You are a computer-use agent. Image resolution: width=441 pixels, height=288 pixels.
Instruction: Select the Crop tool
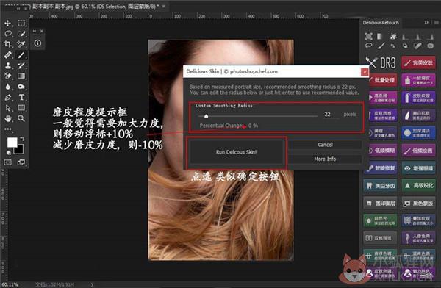coord(8,44)
